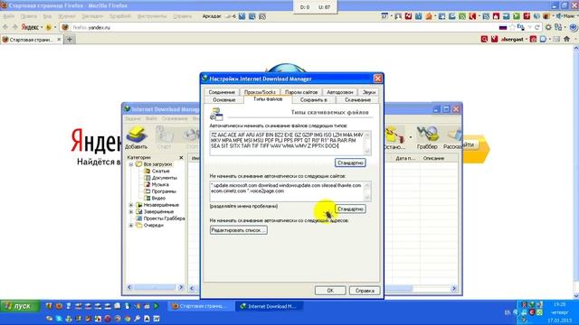Switch to Стартовая страница taskbar button
Image resolution: width=579 pixels, height=325 pixels.
tap(201, 306)
